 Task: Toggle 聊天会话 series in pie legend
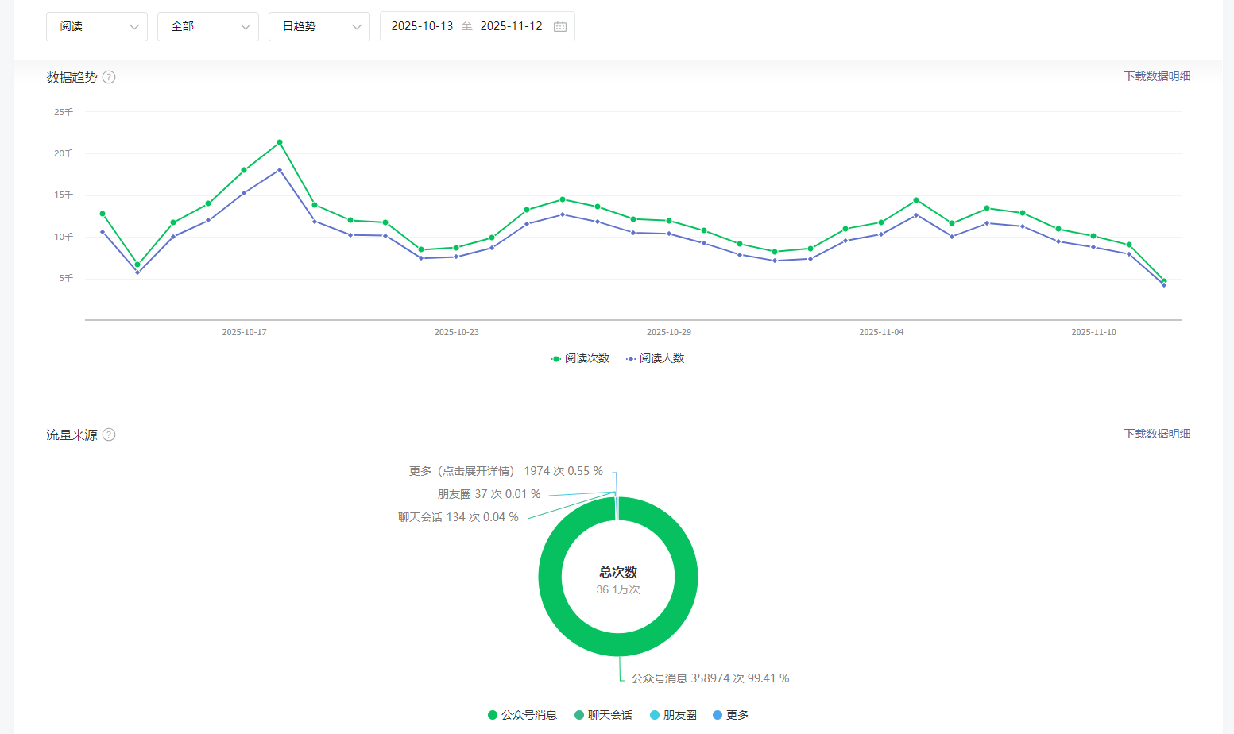(603, 715)
